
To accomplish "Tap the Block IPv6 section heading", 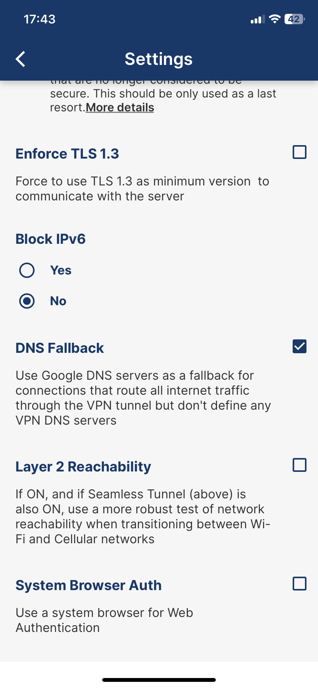I will [50, 239].
